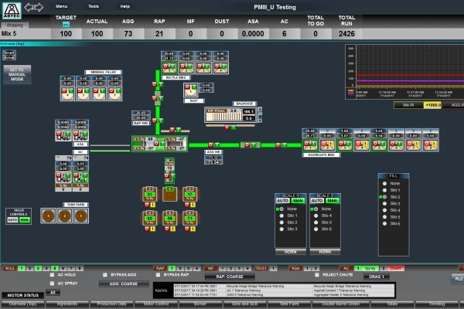Click the Mix IR value field
This screenshot has width=464, height=309.
(432, 105)
